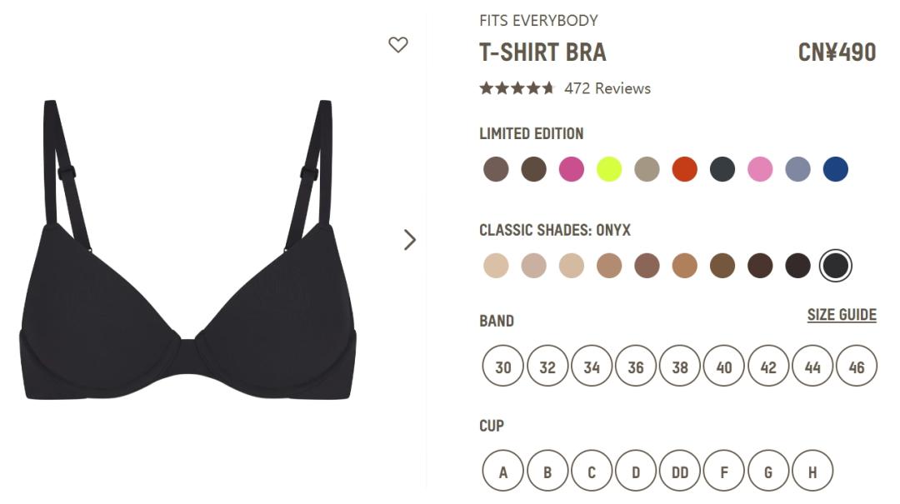This screenshot has width=900, height=504.
Task: Pick band size 42
Action: coord(768,366)
